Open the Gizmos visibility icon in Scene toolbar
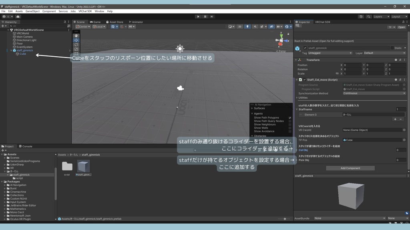This screenshot has height=230, width=410. coord(287,26)
